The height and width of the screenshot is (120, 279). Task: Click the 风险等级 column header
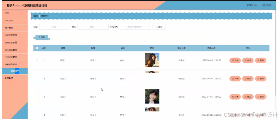(181, 48)
